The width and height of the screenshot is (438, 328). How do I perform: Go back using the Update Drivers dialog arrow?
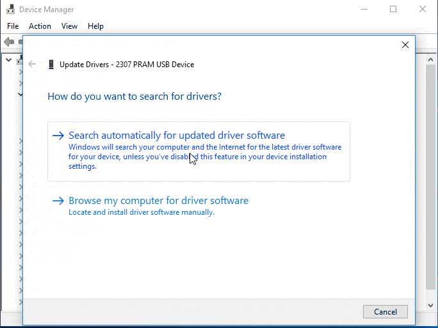pyautogui.click(x=33, y=64)
